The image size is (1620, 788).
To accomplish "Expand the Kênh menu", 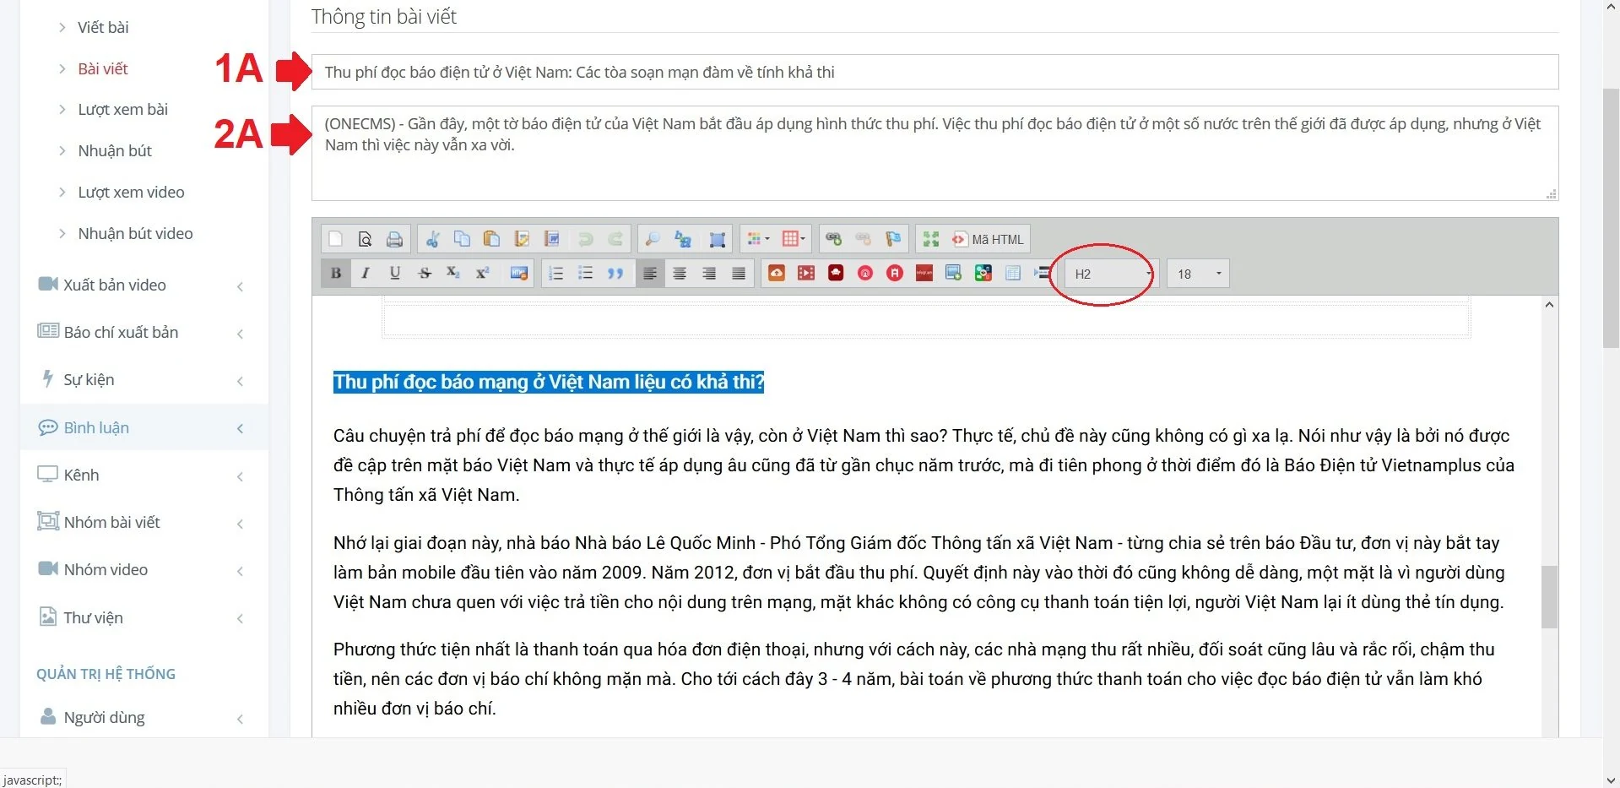I will point(144,476).
